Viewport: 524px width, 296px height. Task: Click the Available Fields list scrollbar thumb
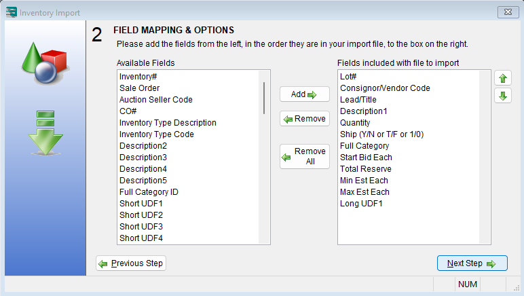(x=264, y=98)
